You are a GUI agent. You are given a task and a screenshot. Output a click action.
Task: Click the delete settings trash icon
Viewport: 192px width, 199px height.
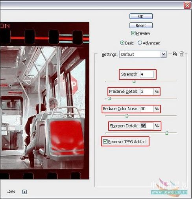(x=181, y=54)
